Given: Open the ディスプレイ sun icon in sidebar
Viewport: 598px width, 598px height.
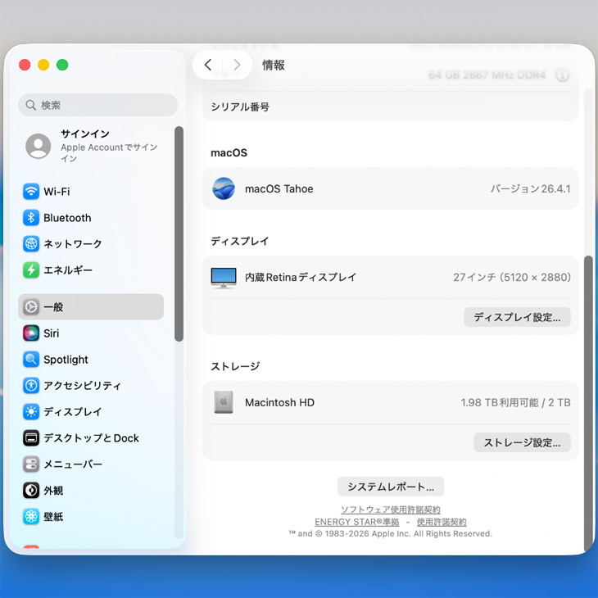Looking at the screenshot, I should pos(31,412).
